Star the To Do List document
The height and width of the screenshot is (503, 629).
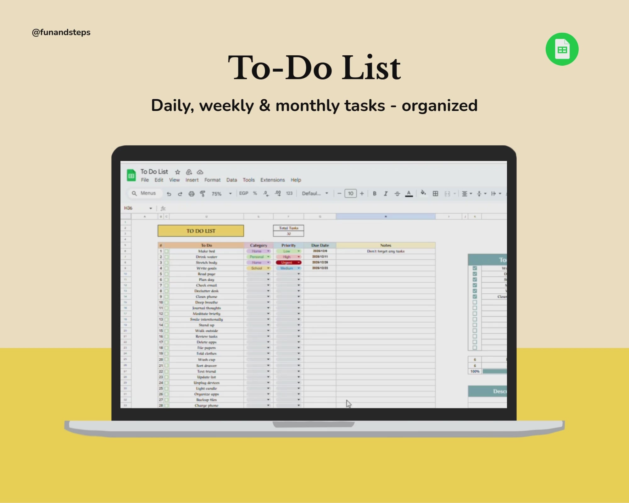178,172
